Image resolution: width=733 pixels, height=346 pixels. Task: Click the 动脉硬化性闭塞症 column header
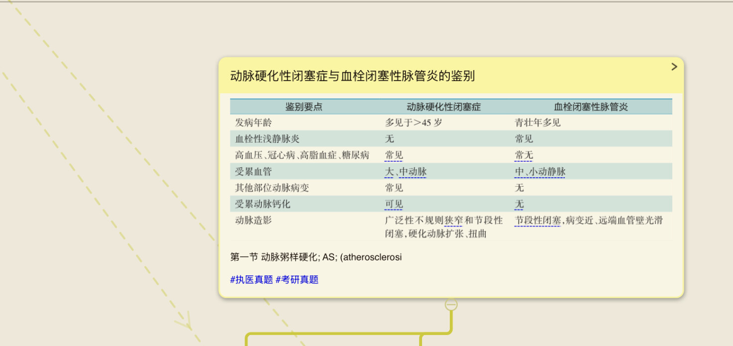[x=444, y=107]
